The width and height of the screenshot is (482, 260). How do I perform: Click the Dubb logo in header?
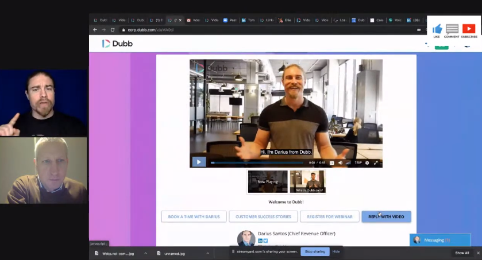[117, 44]
